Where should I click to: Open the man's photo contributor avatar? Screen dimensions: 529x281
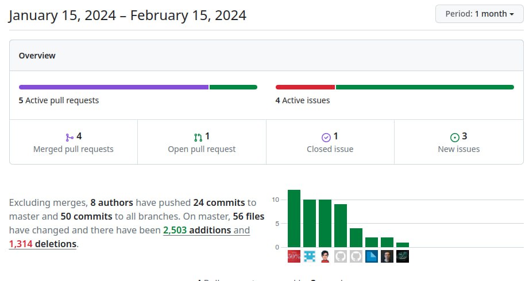(387, 256)
